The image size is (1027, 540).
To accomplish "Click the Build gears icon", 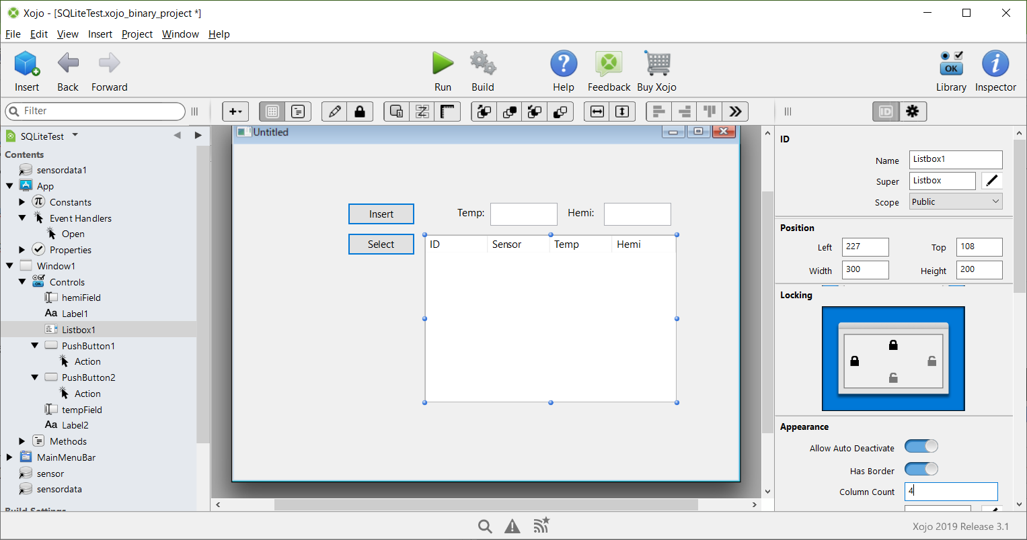I will (483, 63).
